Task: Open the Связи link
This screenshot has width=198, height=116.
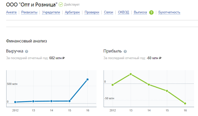Action: click(x=108, y=12)
